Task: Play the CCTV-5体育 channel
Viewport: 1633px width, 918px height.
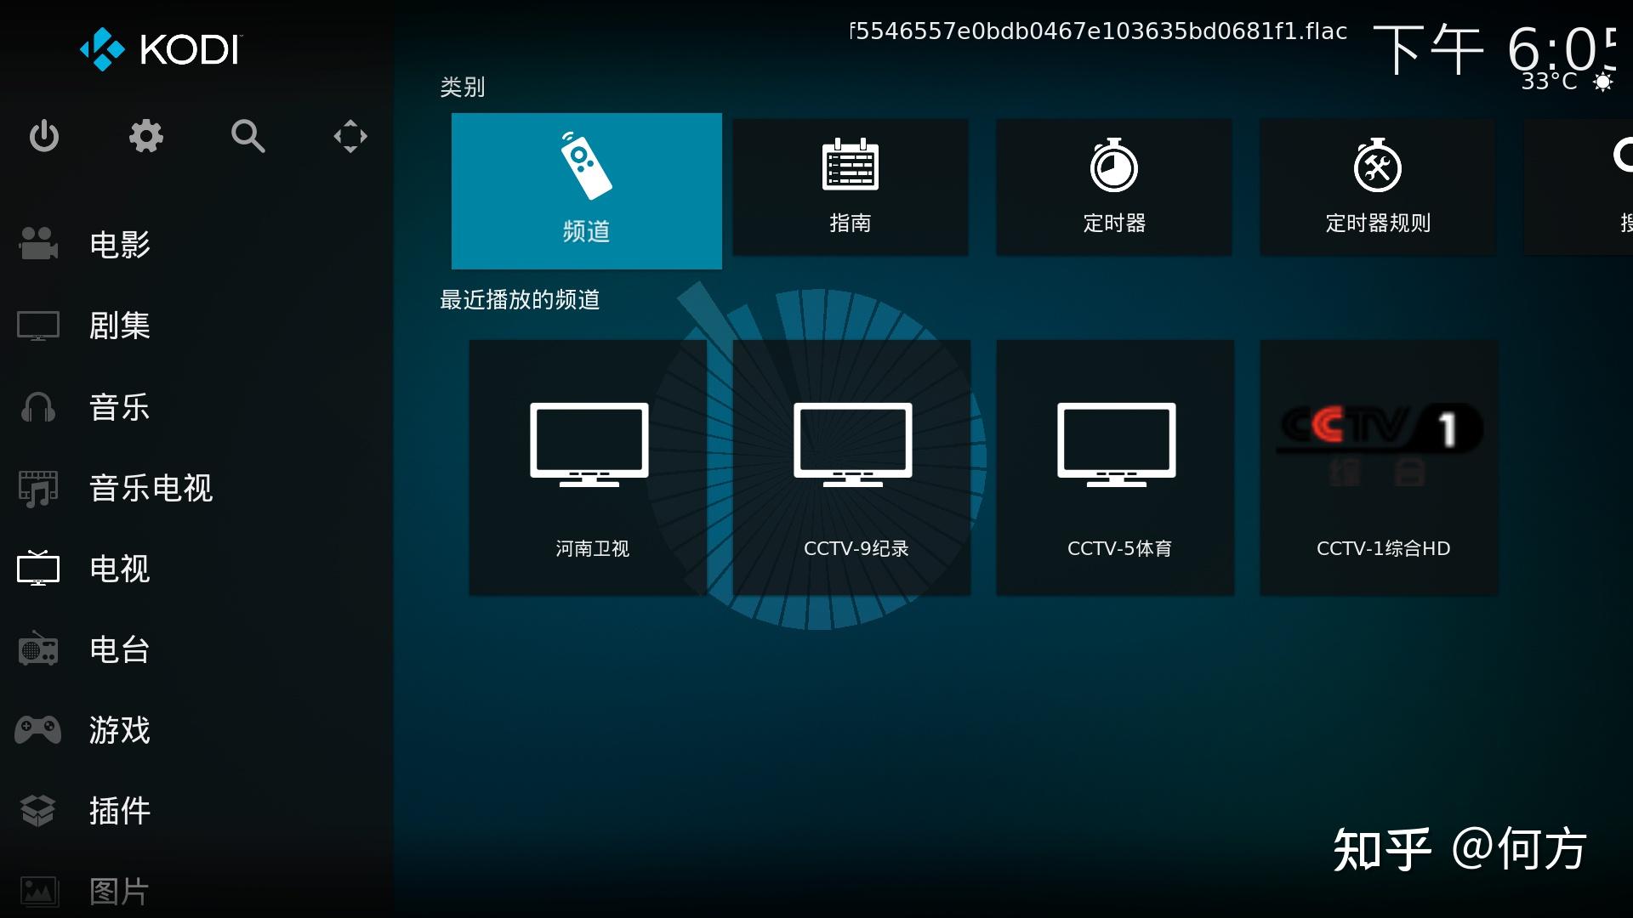Action: (x=1115, y=467)
